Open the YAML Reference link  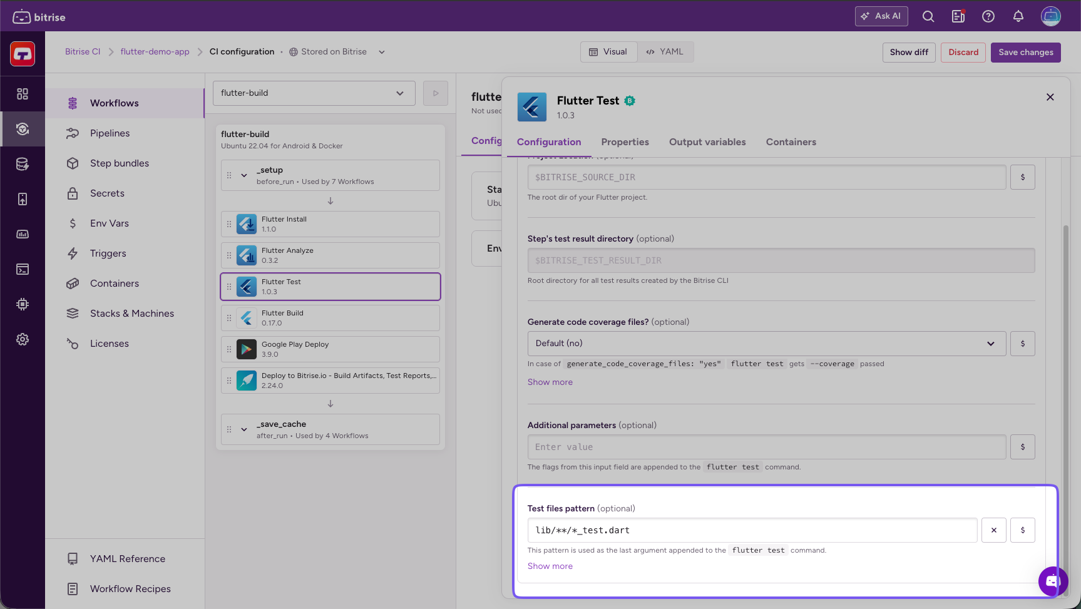pos(125,559)
